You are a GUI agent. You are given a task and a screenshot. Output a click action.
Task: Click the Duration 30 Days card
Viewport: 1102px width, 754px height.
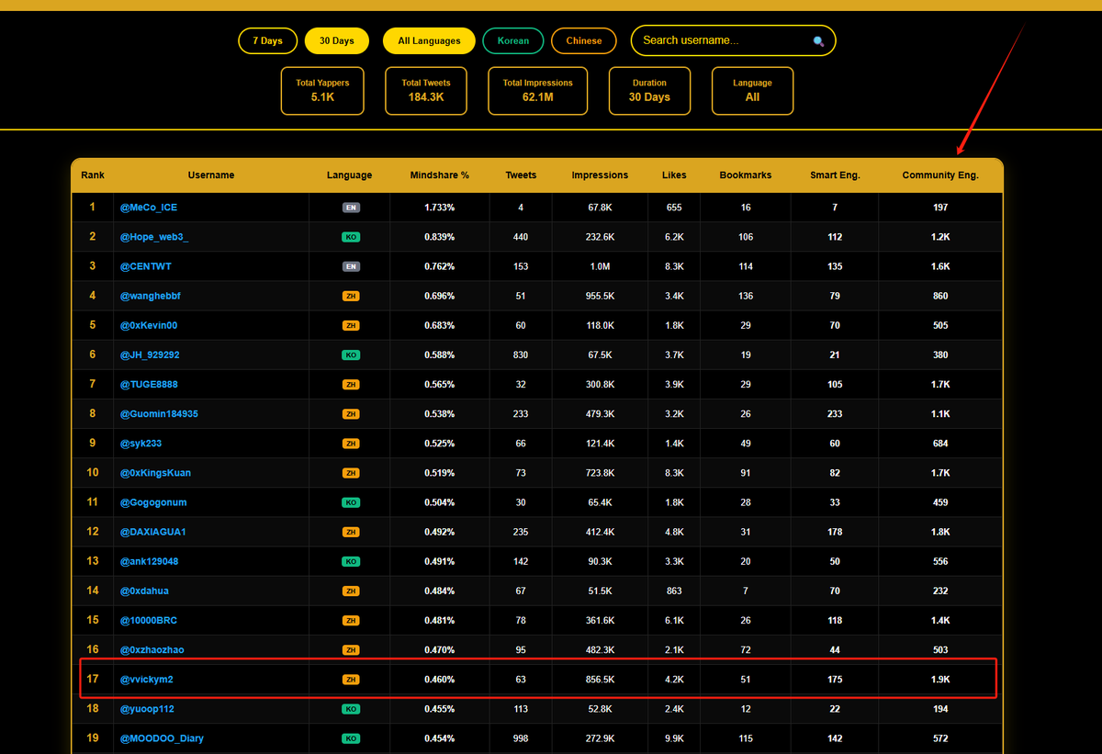(649, 90)
